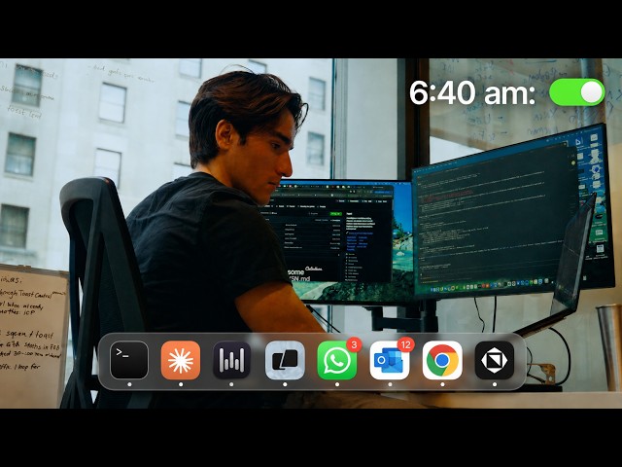Launch the orange Claude starburst app
Screen dimensions: 622x467
coord(181,360)
